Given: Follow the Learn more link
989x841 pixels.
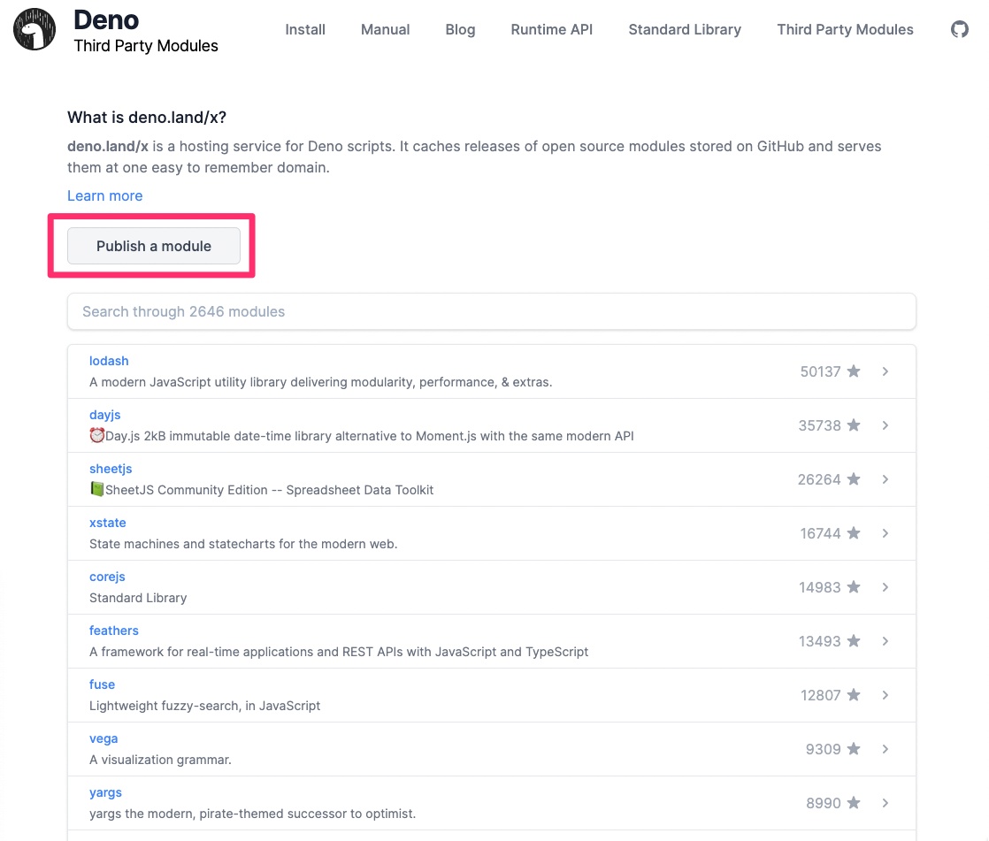Looking at the screenshot, I should 104,195.
